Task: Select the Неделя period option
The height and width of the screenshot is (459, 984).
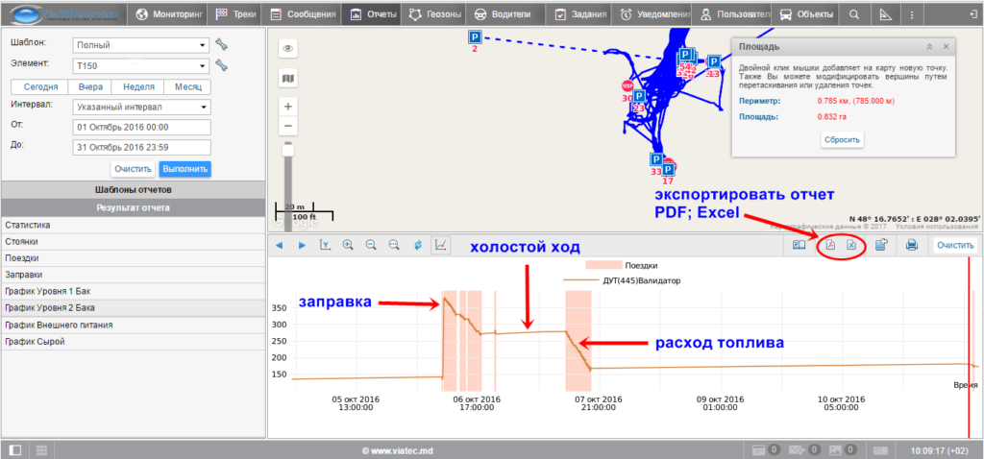Action: (139, 86)
